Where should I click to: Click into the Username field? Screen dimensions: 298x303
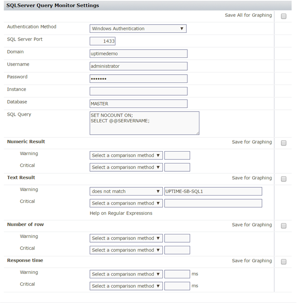(x=139, y=66)
